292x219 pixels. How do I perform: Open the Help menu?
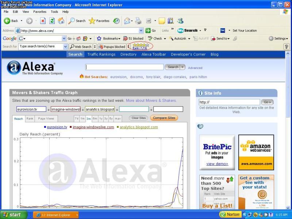pyautogui.click(x=65, y=12)
